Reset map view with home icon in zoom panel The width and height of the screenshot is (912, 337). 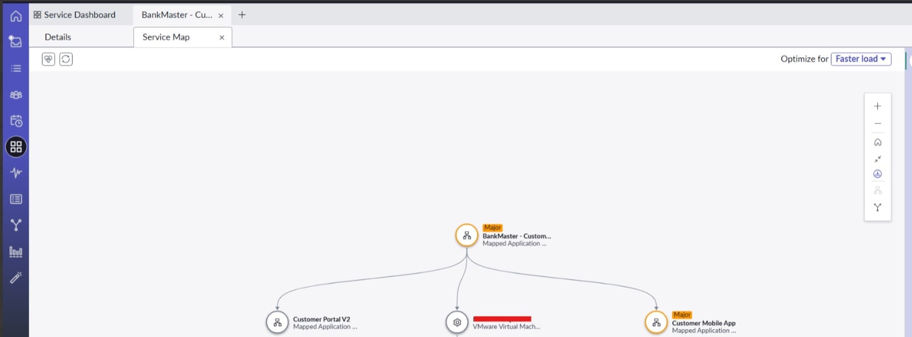tap(877, 142)
